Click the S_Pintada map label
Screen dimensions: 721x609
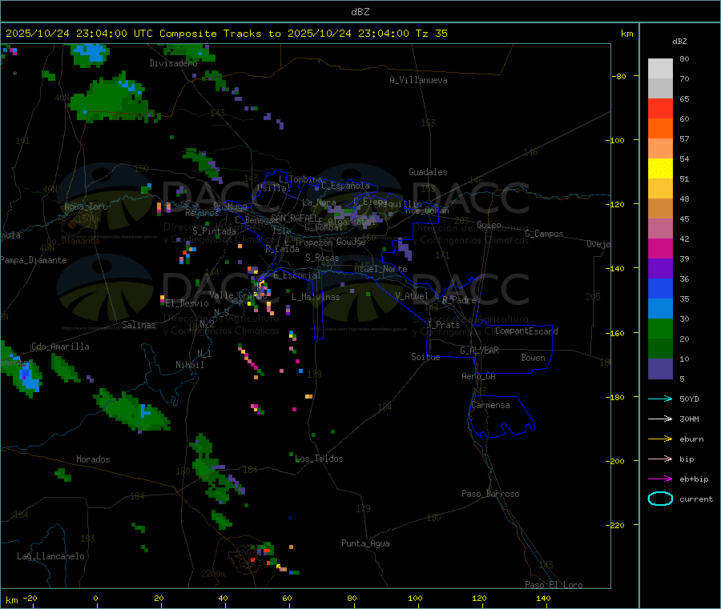(214, 231)
